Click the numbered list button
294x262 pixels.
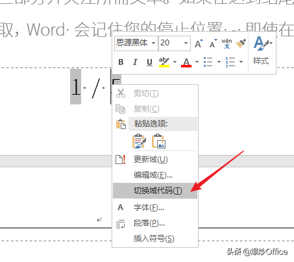point(230,62)
